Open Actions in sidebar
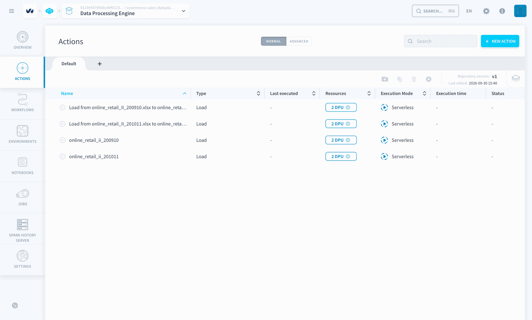This screenshot has width=532, height=320. (22, 72)
